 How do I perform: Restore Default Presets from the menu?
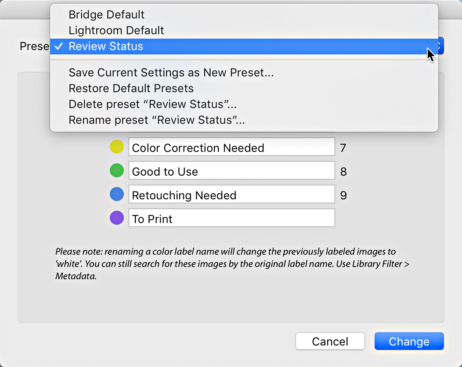tap(131, 88)
